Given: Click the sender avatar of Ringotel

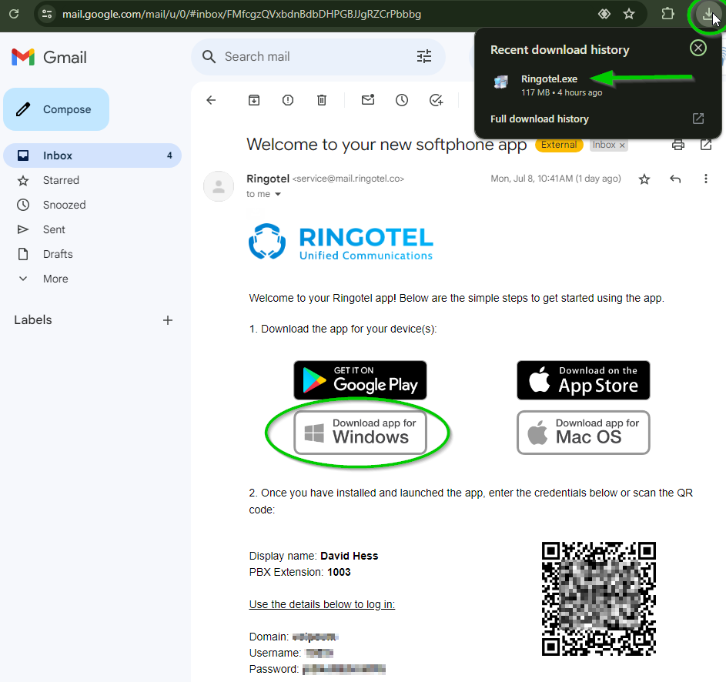Looking at the screenshot, I should coord(219,186).
